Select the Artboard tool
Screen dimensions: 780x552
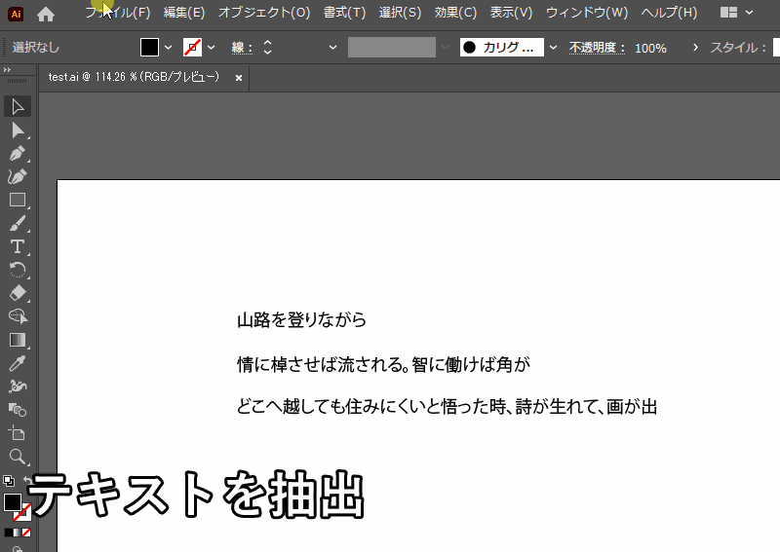18,433
